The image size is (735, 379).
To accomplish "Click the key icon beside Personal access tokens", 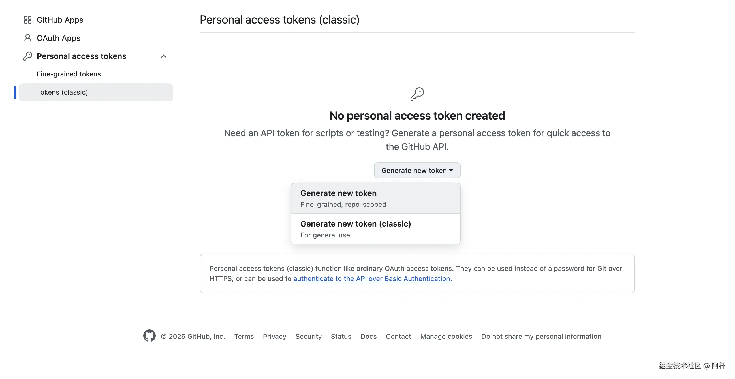I will (27, 56).
